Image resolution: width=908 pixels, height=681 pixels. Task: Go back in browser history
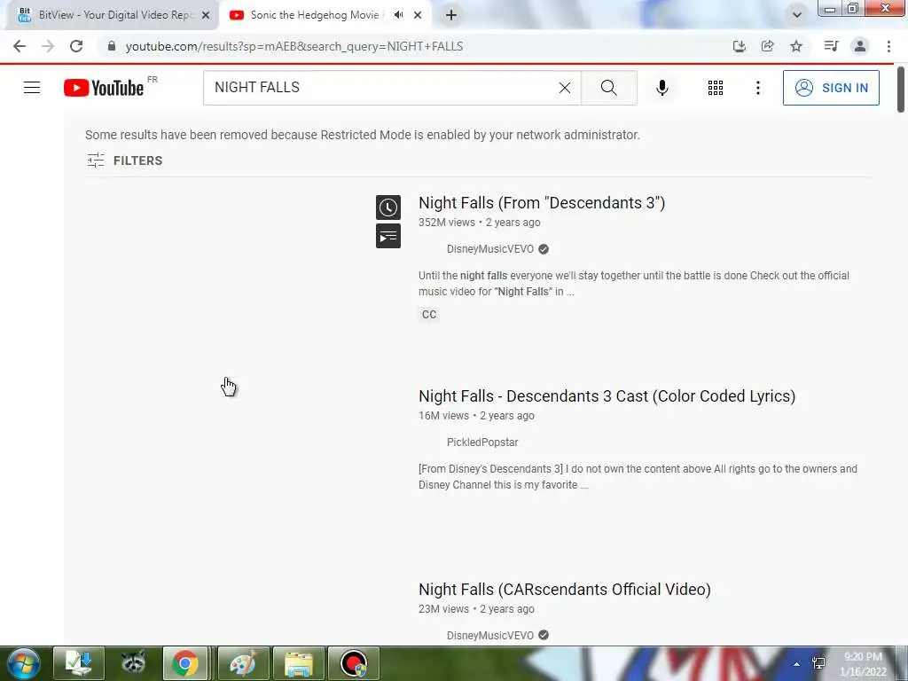point(20,46)
